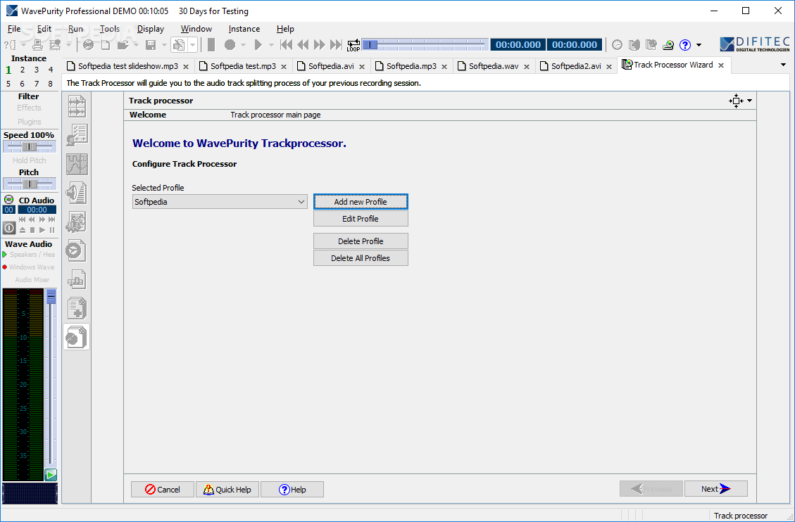
Task: Click the checklist wizard icon in vertical sidebar
Action: click(x=77, y=135)
